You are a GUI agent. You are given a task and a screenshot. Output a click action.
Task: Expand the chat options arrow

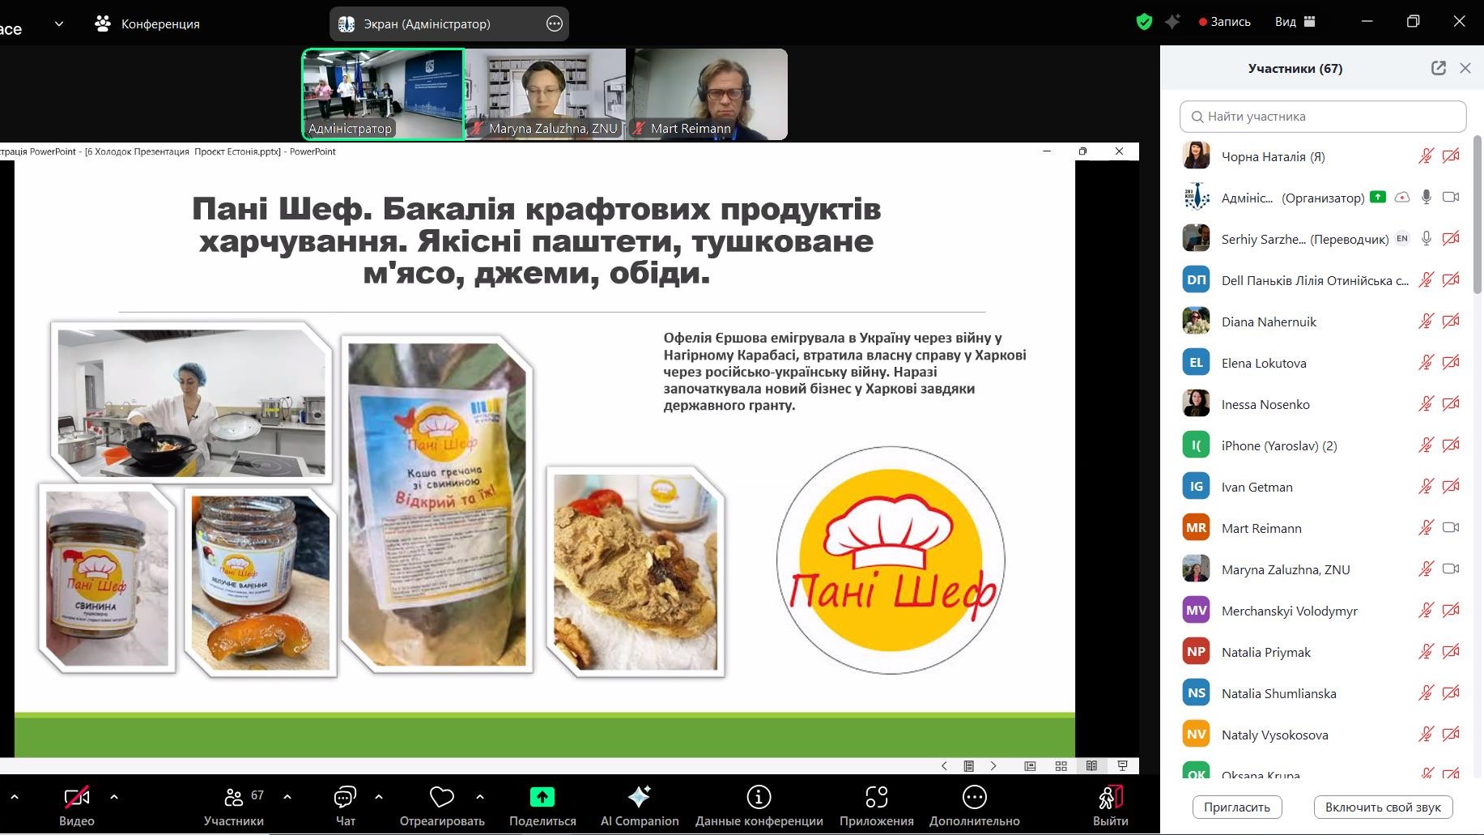pyautogui.click(x=379, y=797)
